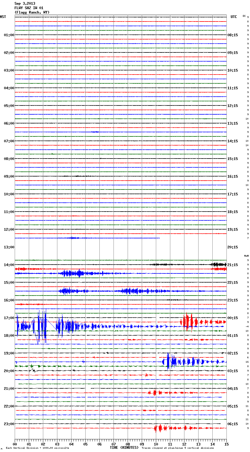Select the MST time label "12:00"
Screen dimensions: 250x452
9,230
